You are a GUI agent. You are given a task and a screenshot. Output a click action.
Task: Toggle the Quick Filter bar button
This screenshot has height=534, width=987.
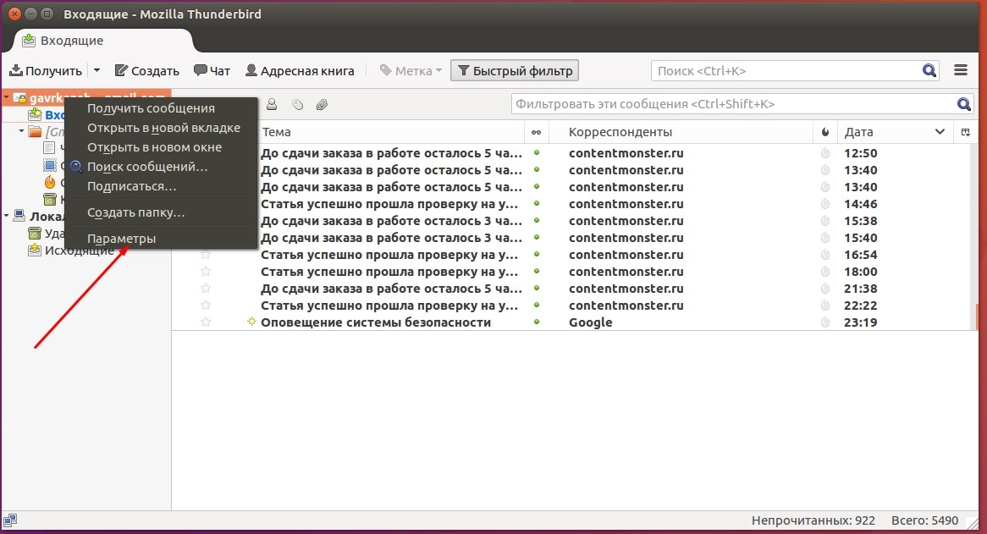[x=515, y=70]
